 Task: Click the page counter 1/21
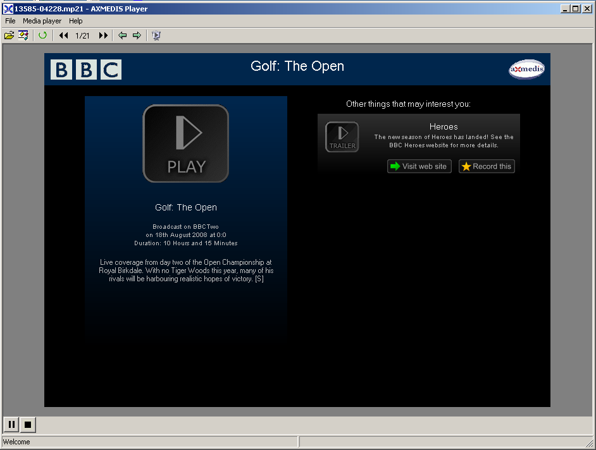(x=82, y=35)
